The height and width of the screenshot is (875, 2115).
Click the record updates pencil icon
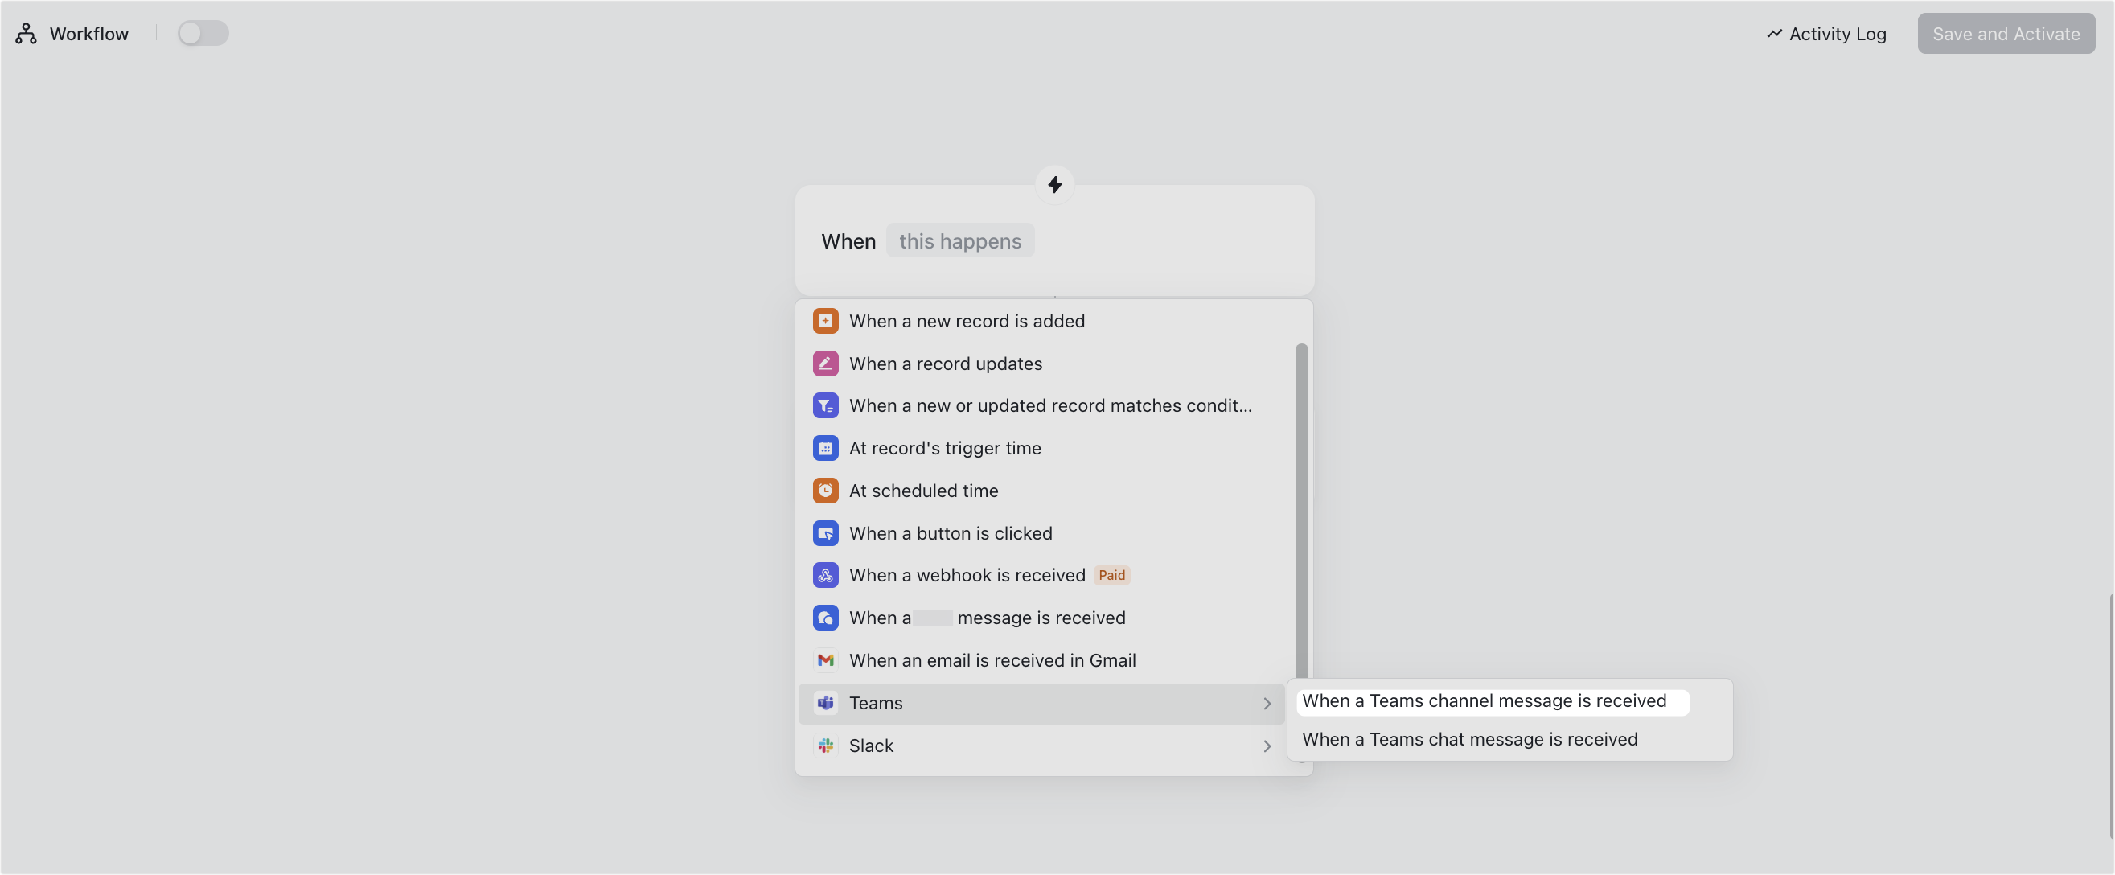click(x=825, y=364)
